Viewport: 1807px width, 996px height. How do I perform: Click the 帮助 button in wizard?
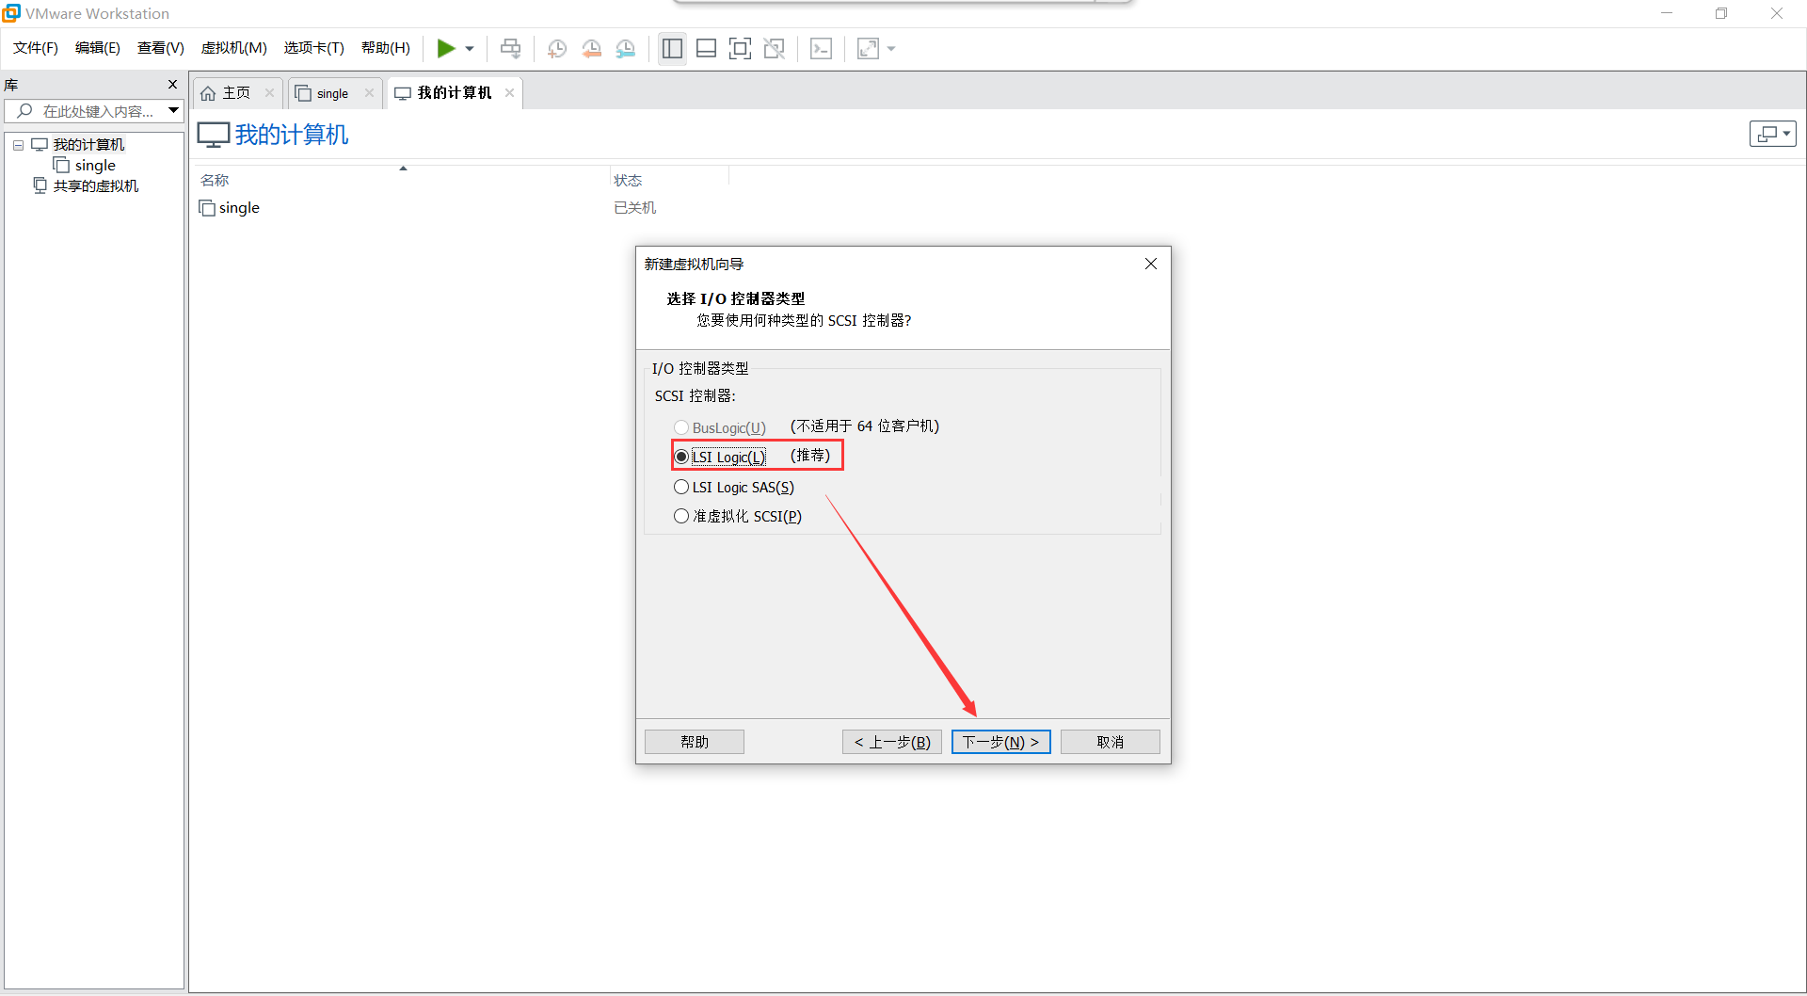point(695,742)
